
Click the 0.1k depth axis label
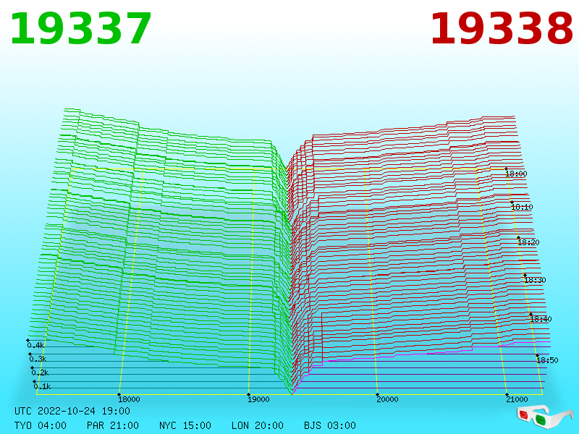pyautogui.click(x=43, y=386)
